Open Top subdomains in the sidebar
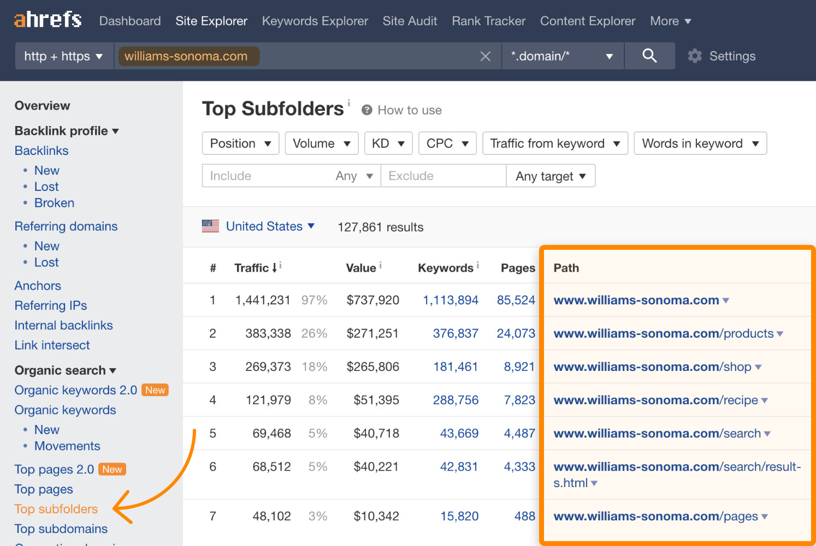 (x=61, y=529)
